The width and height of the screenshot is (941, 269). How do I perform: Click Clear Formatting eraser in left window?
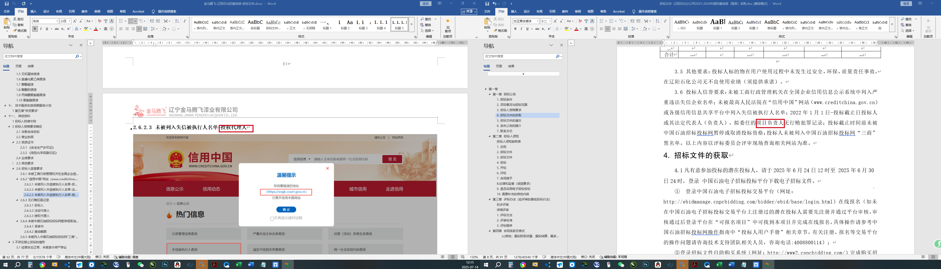(x=100, y=21)
